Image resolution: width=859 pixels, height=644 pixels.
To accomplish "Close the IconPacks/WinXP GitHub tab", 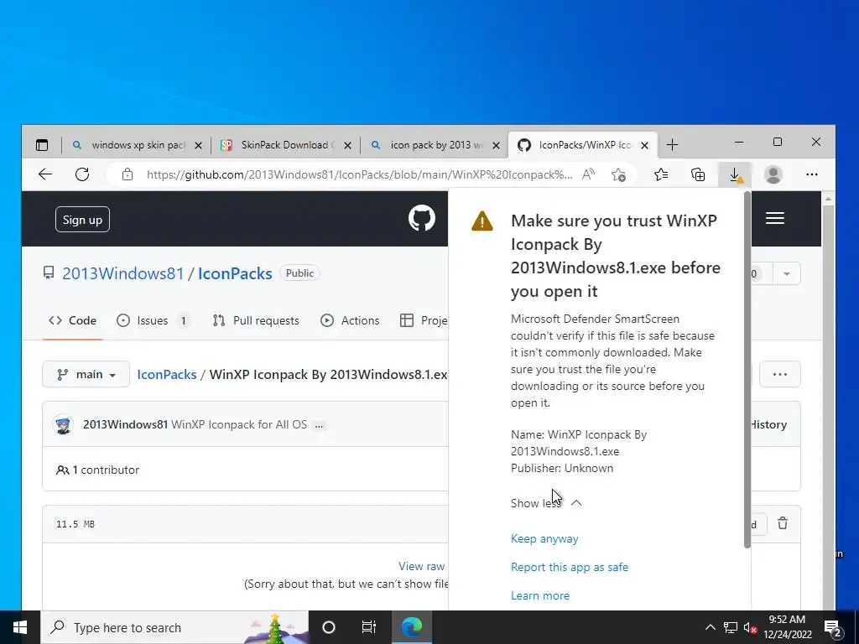I will pyautogui.click(x=645, y=146).
